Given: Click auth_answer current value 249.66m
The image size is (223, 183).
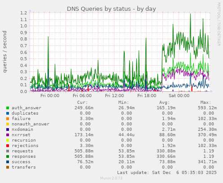Looking at the screenshot, I should coord(84,108).
